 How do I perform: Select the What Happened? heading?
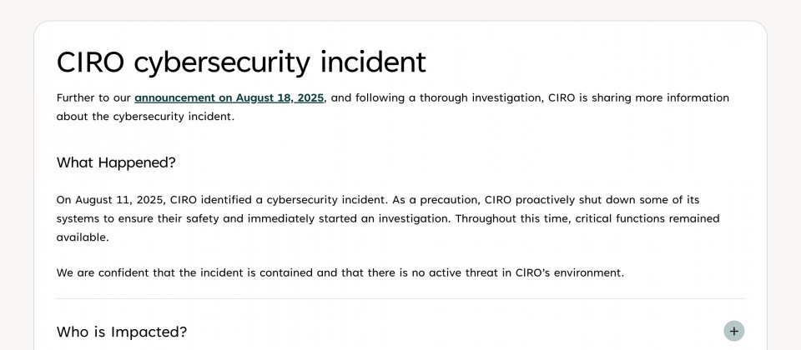(116, 162)
